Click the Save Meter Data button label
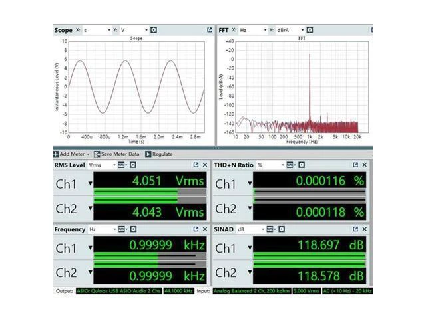The height and width of the screenshot is (319, 426). pyautogui.click(x=120, y=154)
